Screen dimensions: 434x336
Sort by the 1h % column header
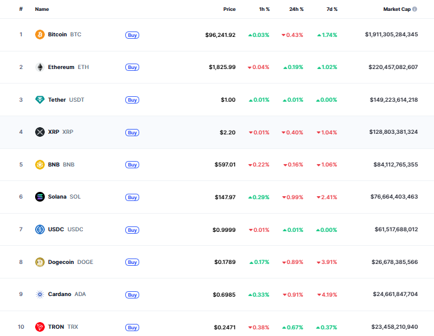pos(265,9)
